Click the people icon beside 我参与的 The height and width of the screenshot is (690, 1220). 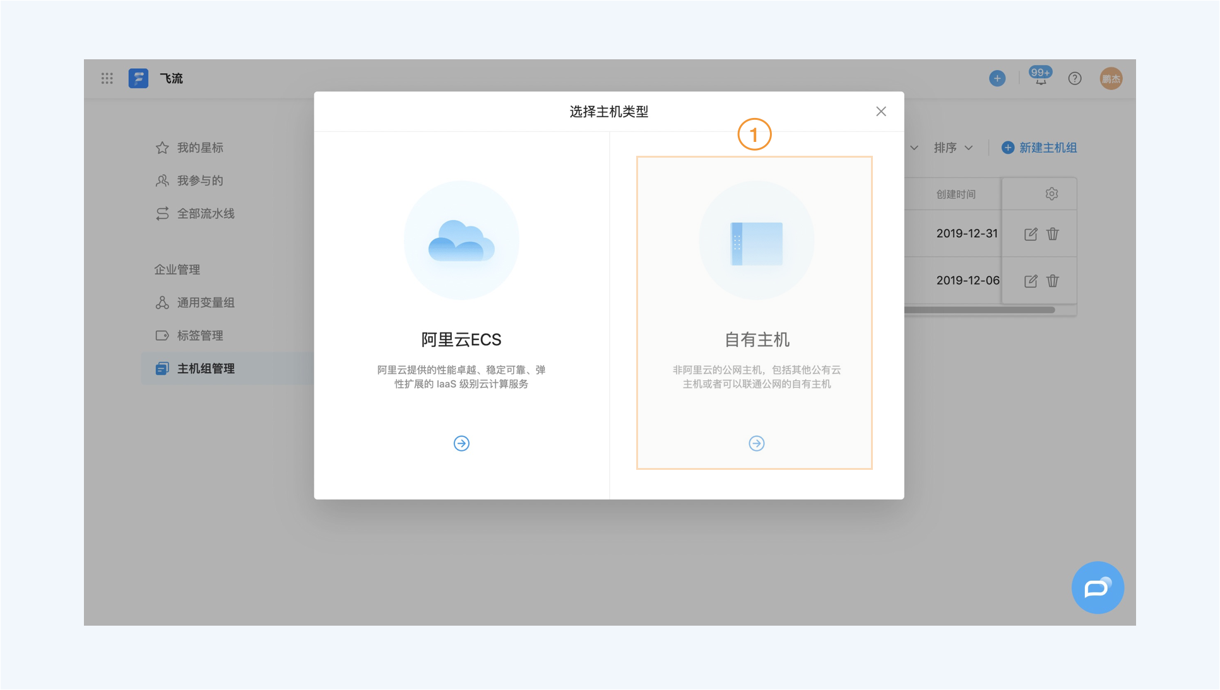(x=162, y=180)
